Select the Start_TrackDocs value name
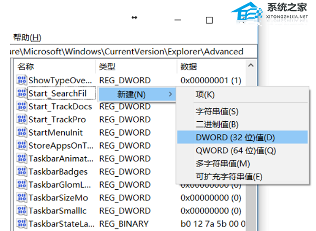Screen dimensions: 316x231 60,107
